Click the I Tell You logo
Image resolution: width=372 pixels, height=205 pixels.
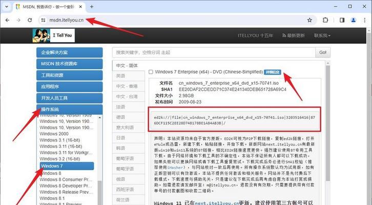coord(54,35)
